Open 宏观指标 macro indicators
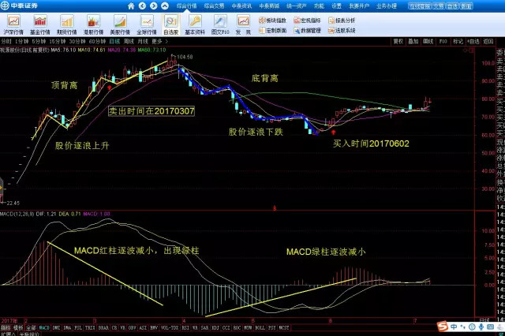This screenshot has width=505, height=336. tap(307, 21)
